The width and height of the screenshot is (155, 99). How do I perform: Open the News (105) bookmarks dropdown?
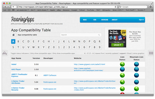pos(118,10)
